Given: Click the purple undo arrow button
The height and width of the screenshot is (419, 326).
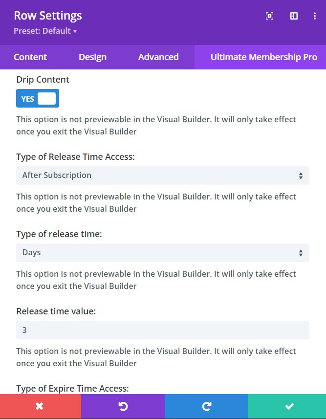Looking at the screenshot, I should pos(123,406).
